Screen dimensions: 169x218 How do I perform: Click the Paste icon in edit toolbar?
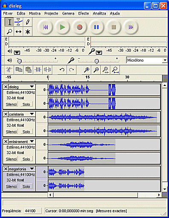(x=28, y=70)
